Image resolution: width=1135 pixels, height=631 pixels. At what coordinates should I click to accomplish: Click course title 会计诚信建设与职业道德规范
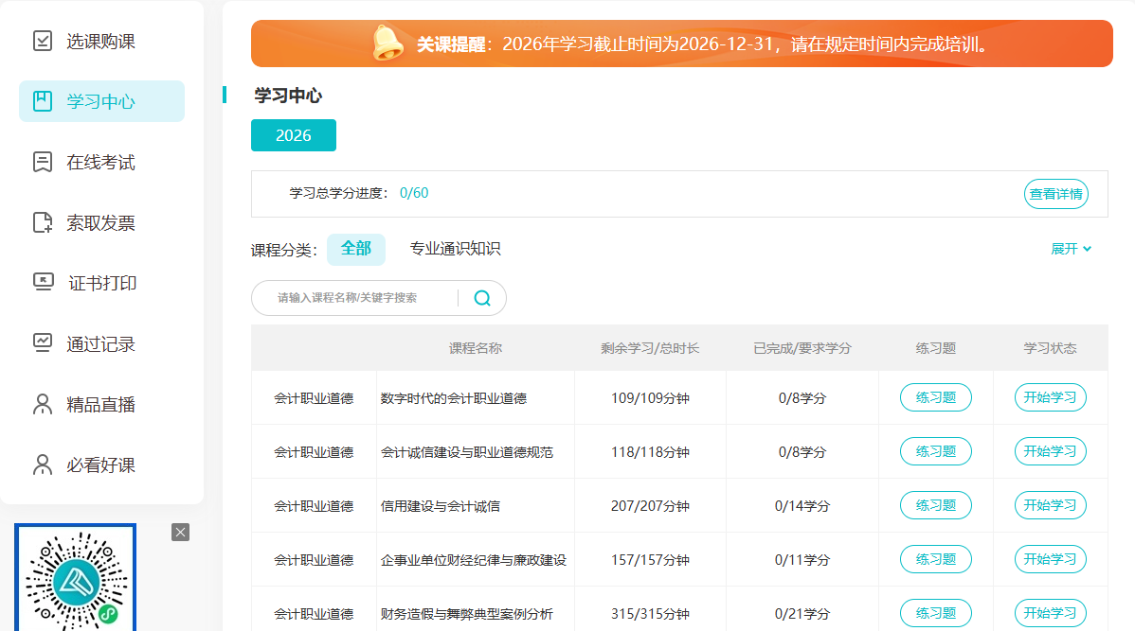467,452
